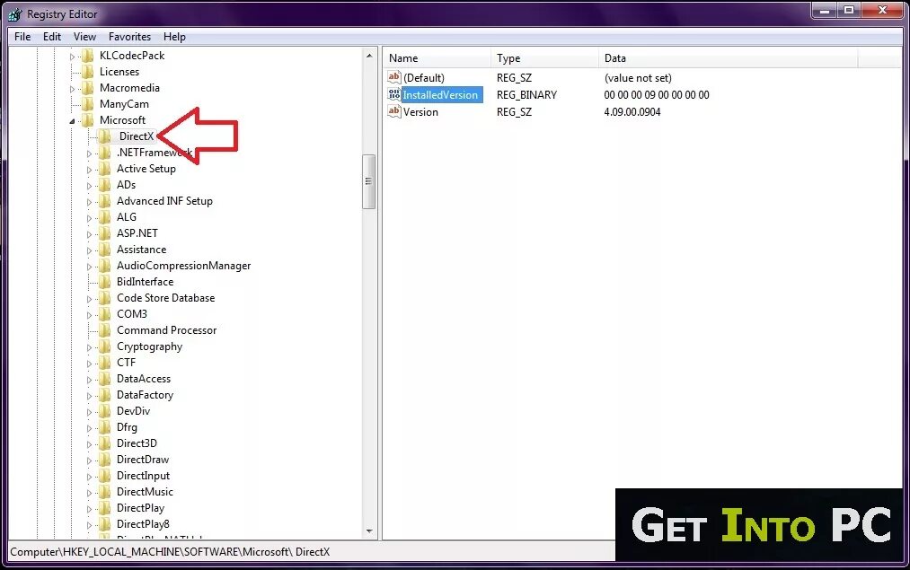Minimize the Registry Editor window

[824, 11]
